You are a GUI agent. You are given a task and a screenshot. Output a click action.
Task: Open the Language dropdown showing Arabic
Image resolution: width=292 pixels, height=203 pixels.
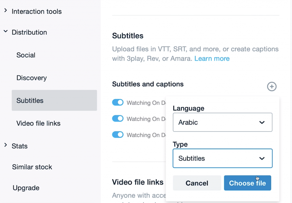(222, 122)
